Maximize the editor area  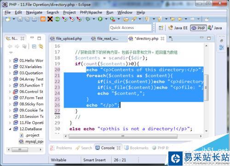pos(209,38)
